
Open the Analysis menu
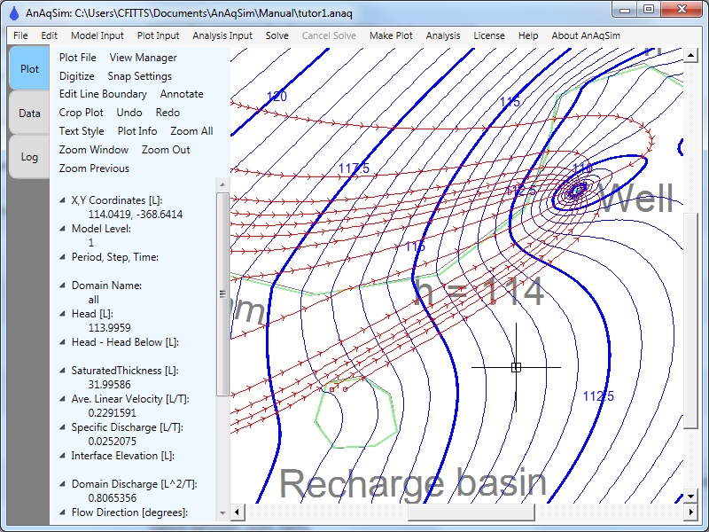pos(442,35)
